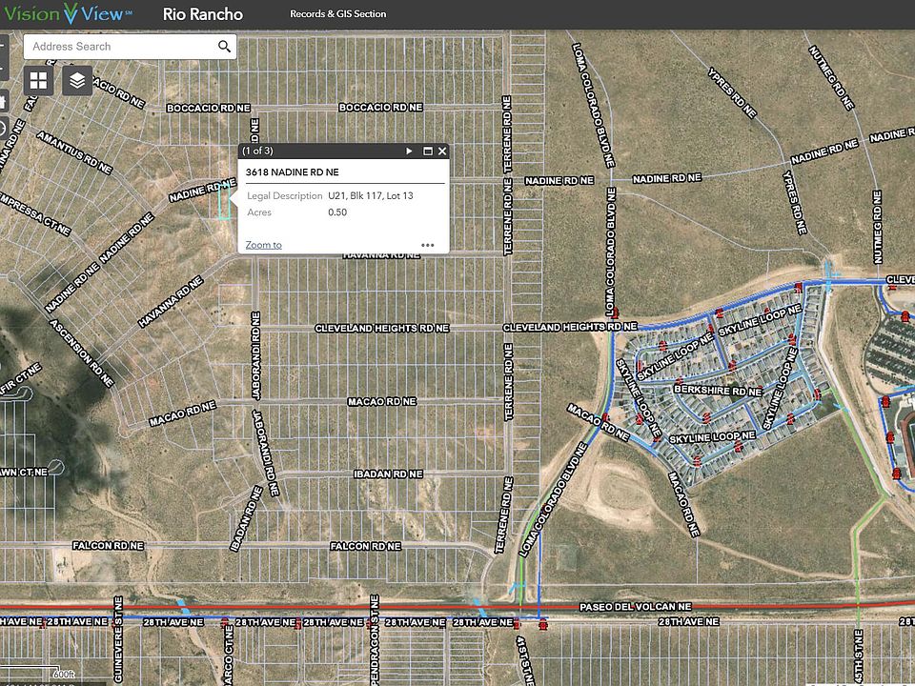Click the home default extent button
The image size is (915, 686).
coord(3,100)
